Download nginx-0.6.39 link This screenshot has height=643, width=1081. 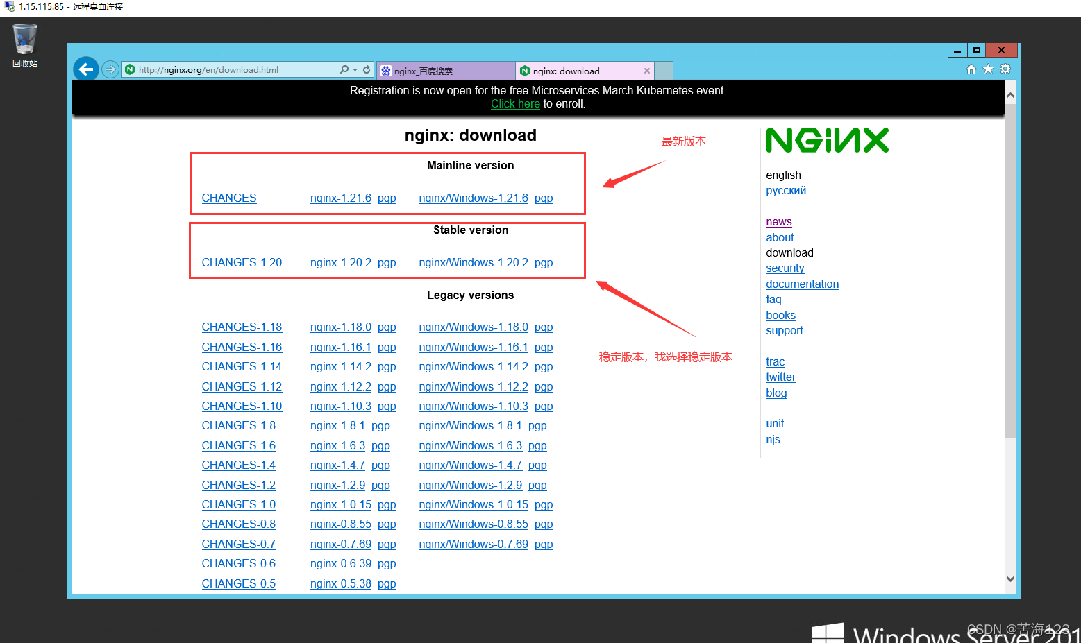pos(341,563)
